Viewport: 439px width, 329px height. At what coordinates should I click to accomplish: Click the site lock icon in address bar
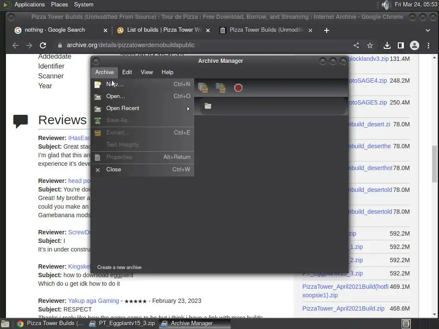coord(60,45)
